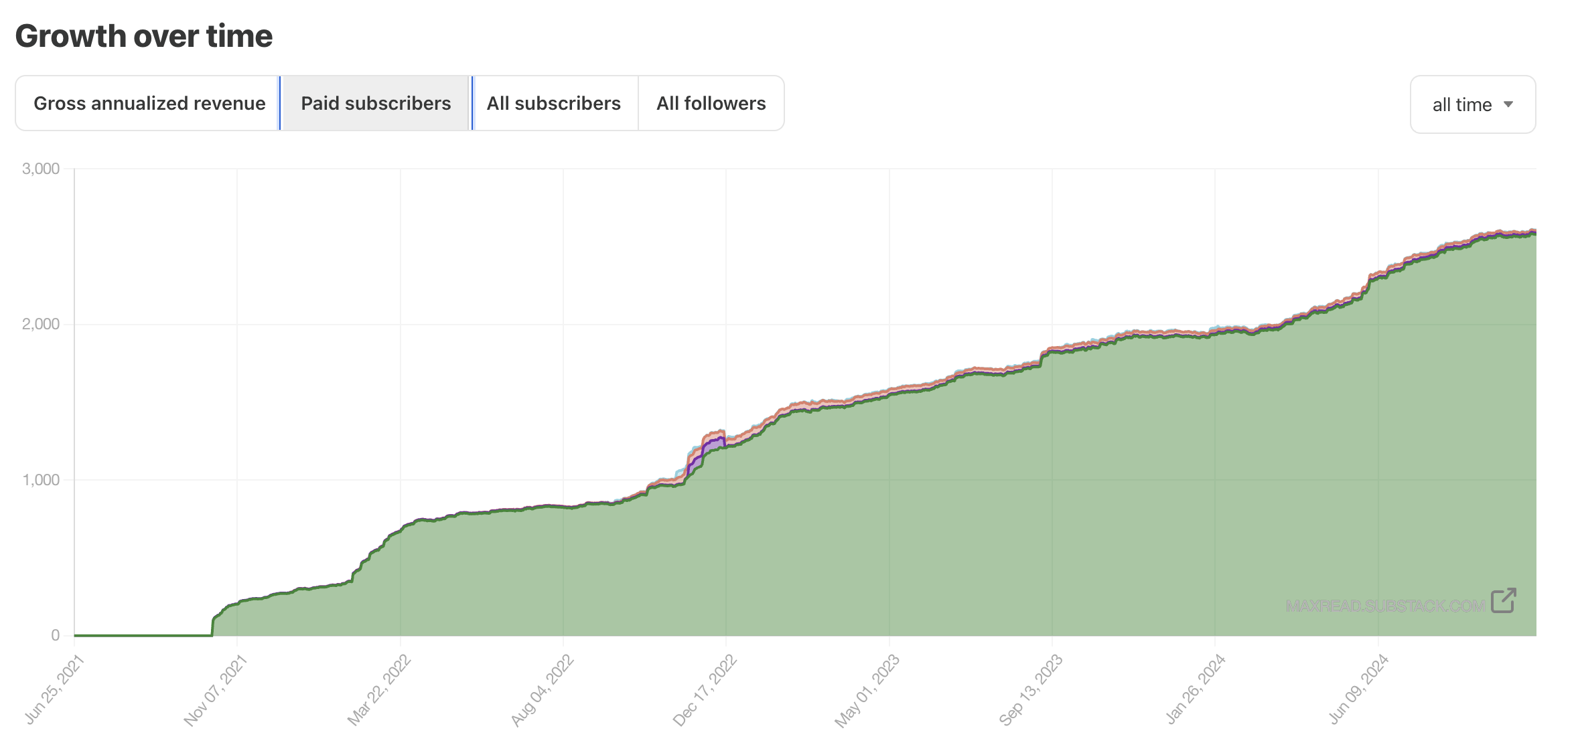The width and height of the screenshot is (1578, 755).
Task: Click the 2,000 y-axis label
Action: 41,324
